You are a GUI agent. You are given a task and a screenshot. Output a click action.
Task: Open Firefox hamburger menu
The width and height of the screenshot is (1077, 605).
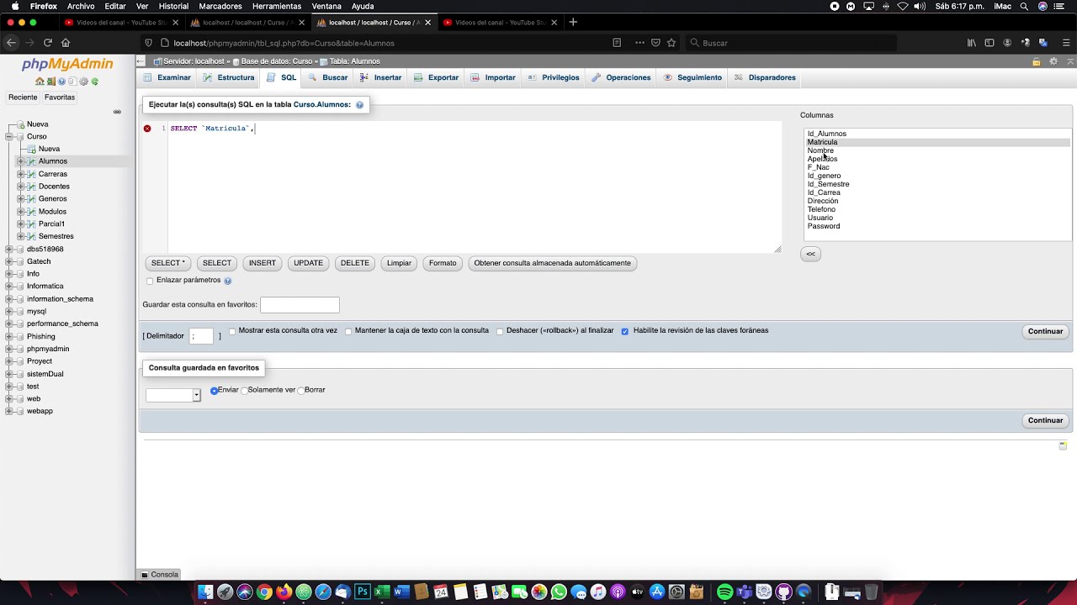click(1066, 43)
